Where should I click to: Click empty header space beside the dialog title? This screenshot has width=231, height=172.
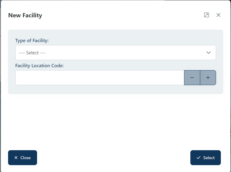coord(120,15)
